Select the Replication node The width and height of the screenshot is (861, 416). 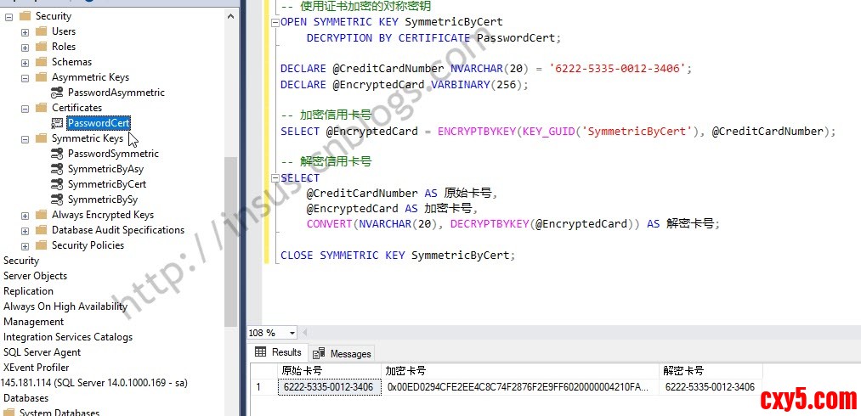29,291
